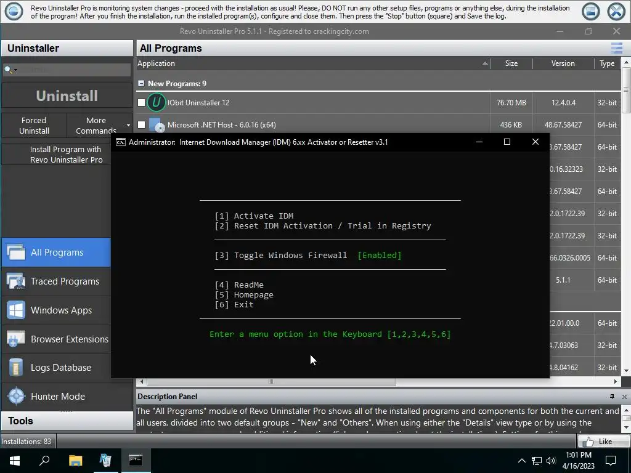The height and width of the screenshot is (473, 631).
Task: Click the Browser Extensions sidebar icon
Action: [16, 339]
